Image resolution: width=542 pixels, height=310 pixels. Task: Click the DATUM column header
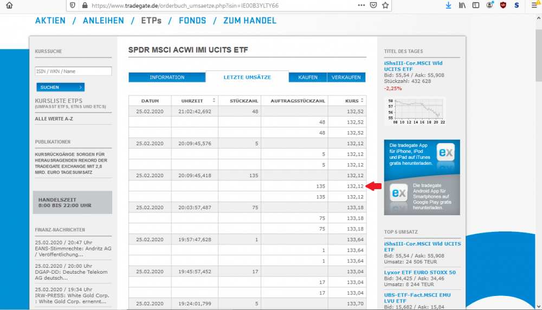point(150,101)
